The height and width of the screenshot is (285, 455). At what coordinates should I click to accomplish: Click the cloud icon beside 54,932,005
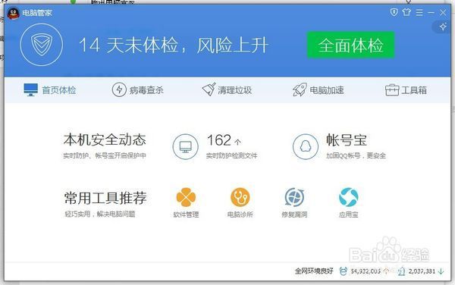(344, 271)
